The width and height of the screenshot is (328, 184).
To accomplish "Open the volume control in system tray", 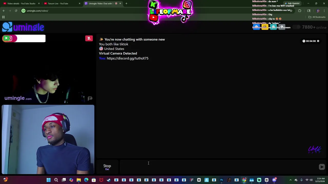I will coord(311,180).
